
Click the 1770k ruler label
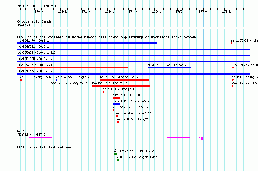tap(203, 12)
